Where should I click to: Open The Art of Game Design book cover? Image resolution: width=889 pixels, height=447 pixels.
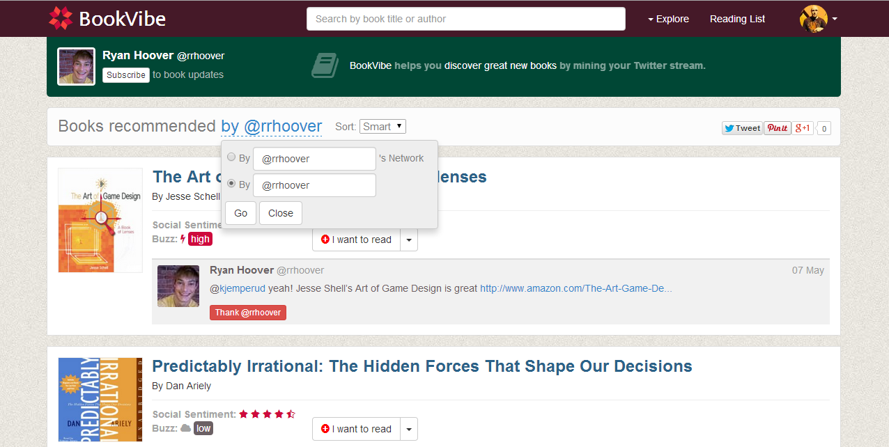pos(100,220)
